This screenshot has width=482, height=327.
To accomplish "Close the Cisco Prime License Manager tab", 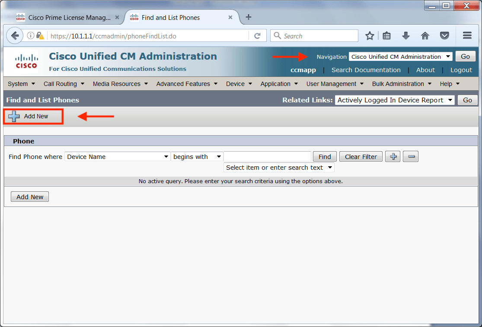I will [x=117, y=18].
